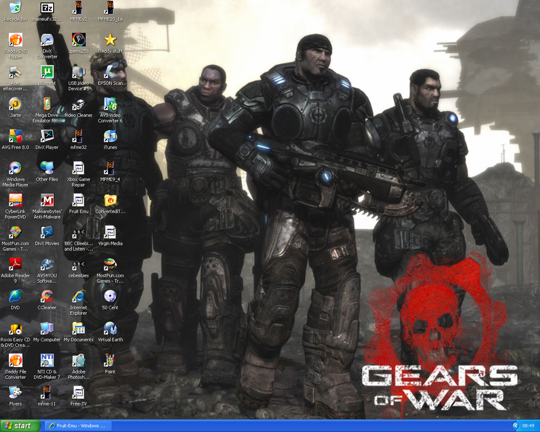Select the mfme-11 shortcut
The image size is (540, 432).
(x=47, y=392)
